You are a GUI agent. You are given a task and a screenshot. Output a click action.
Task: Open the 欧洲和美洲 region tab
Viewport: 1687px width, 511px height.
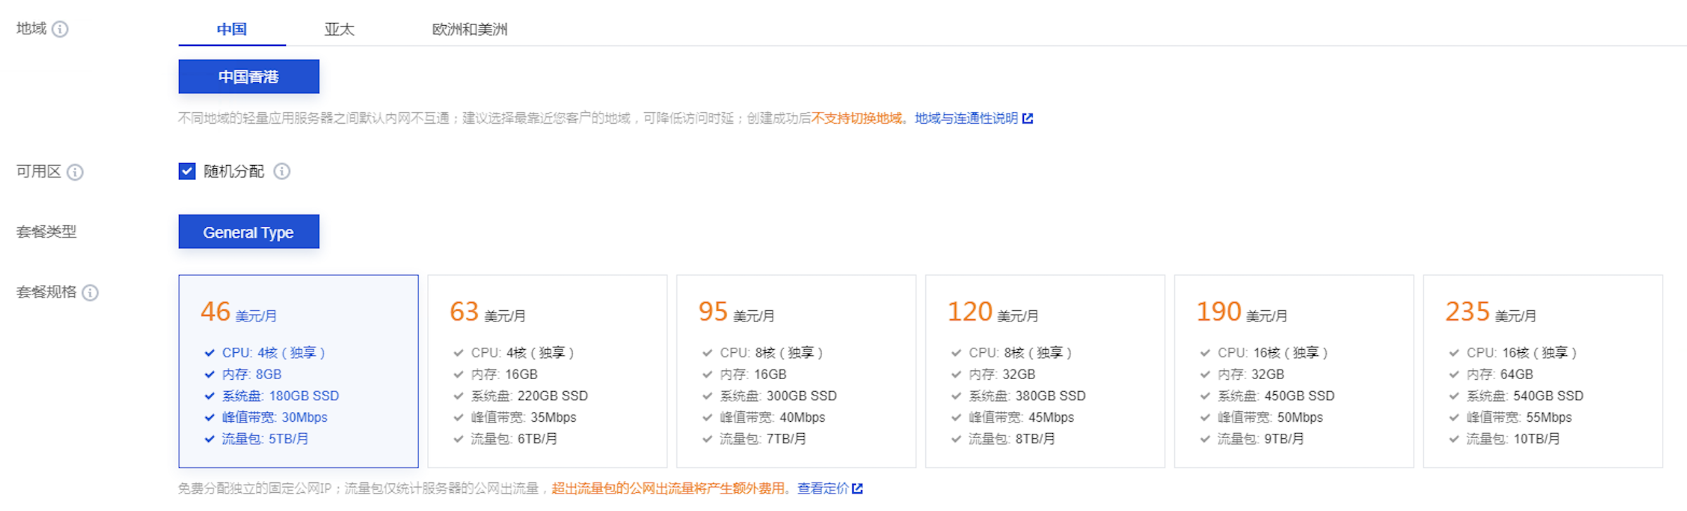click(470, 30)
